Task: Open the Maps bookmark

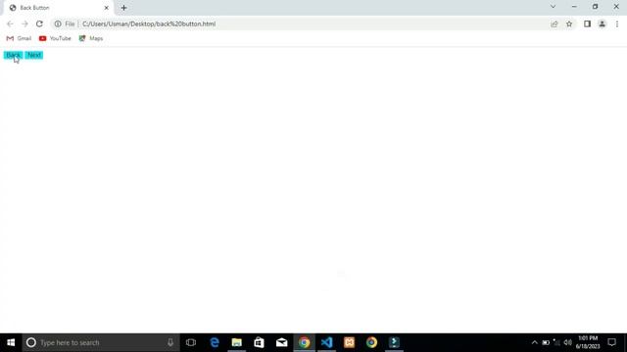Action: click(x=91, y=38)
